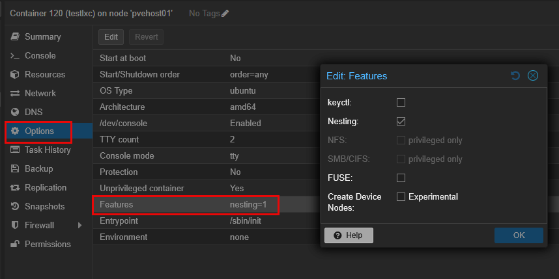Click the Summary book icon

(14, 36)
